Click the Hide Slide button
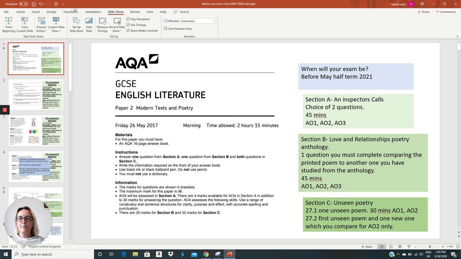The image size is (461, 259). tap(89, 24)
